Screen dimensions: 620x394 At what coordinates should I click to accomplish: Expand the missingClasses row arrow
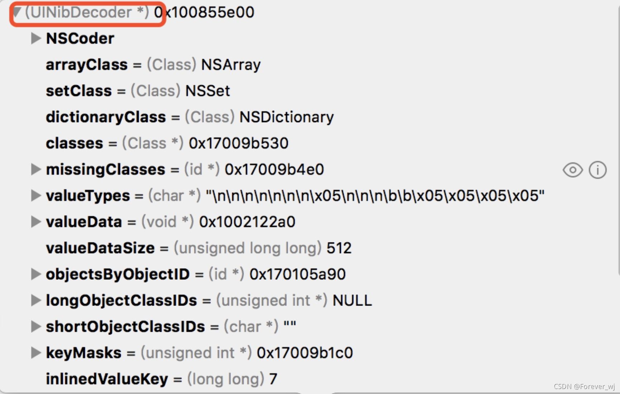[x=35, y=169]
